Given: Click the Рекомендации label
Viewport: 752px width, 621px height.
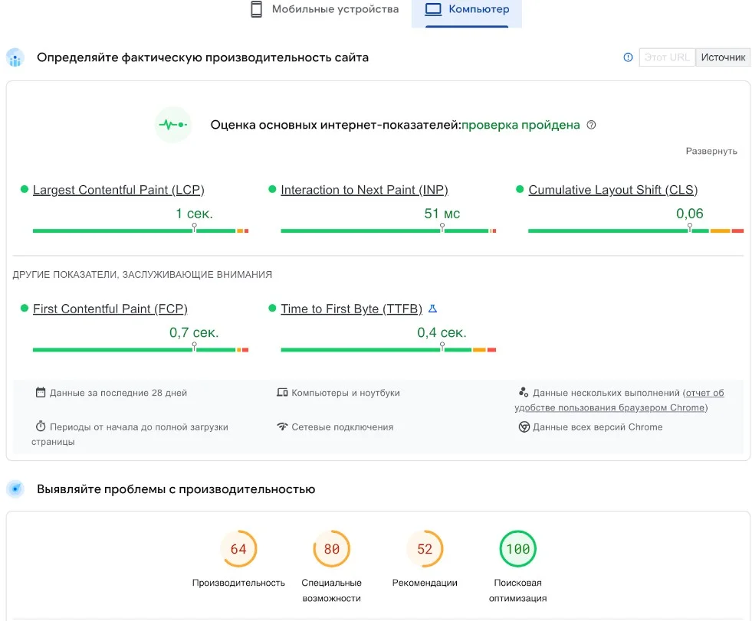Looking at the screenshot, I should pyautogui.click(x=425, y=583).
